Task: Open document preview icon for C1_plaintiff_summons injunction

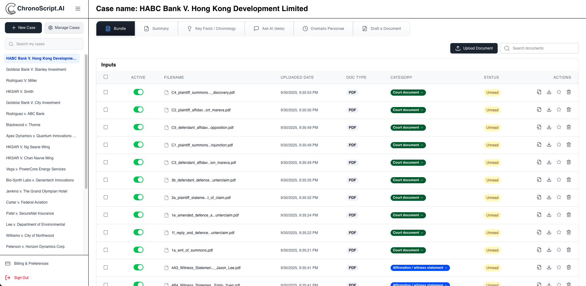Action: pos(539,145)
